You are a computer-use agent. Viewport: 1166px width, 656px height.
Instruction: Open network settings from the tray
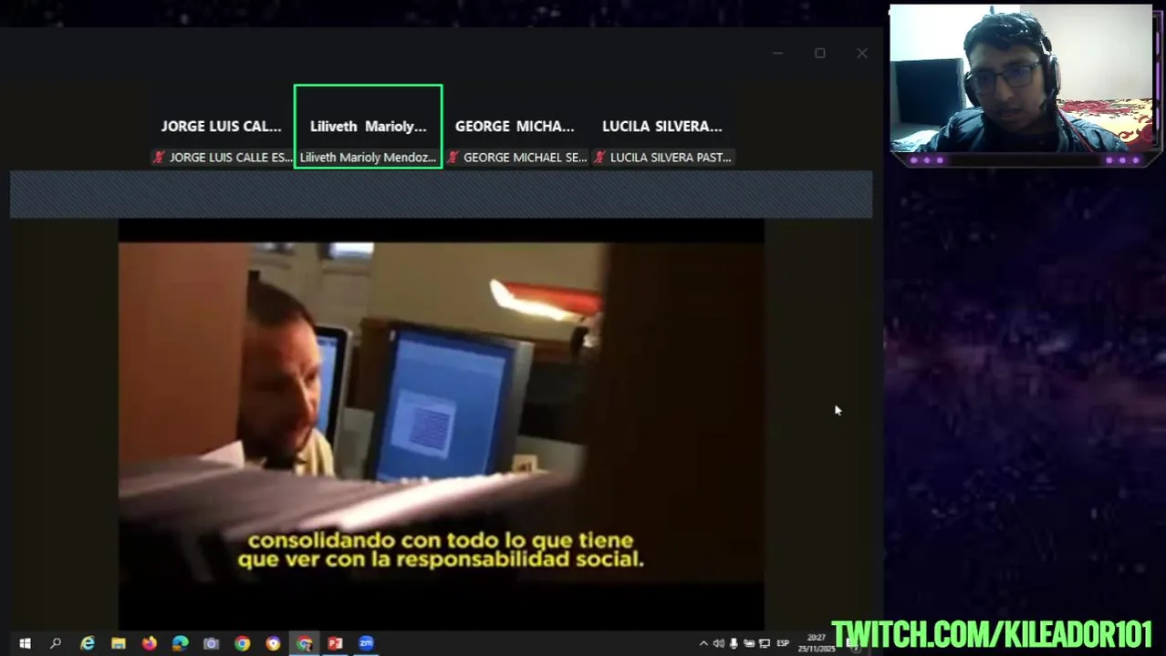[x=765, y=643]
